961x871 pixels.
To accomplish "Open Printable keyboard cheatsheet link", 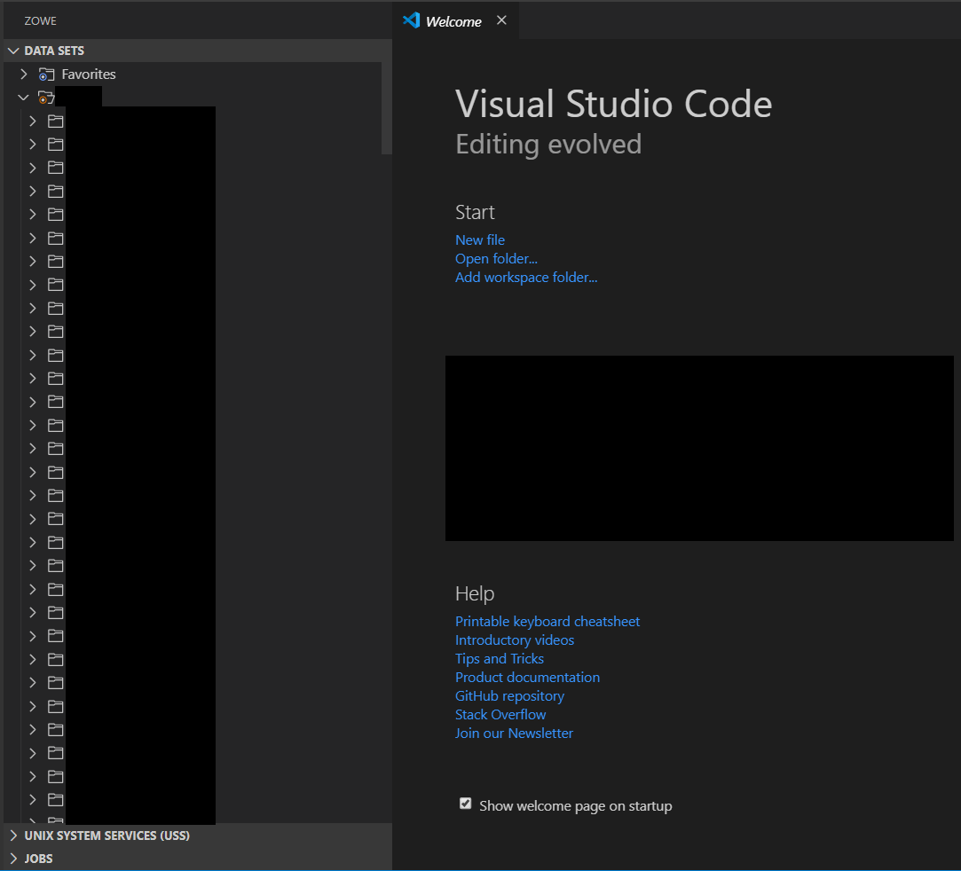I will (547, 622).
